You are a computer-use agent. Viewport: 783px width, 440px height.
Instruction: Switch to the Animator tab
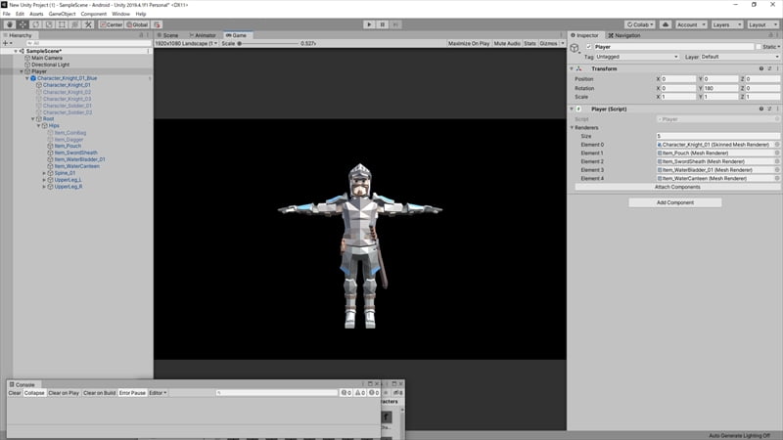[x=203, y=35]
